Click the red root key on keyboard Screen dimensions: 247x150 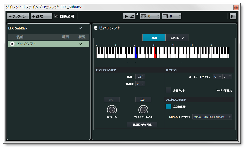pos(155,56)
